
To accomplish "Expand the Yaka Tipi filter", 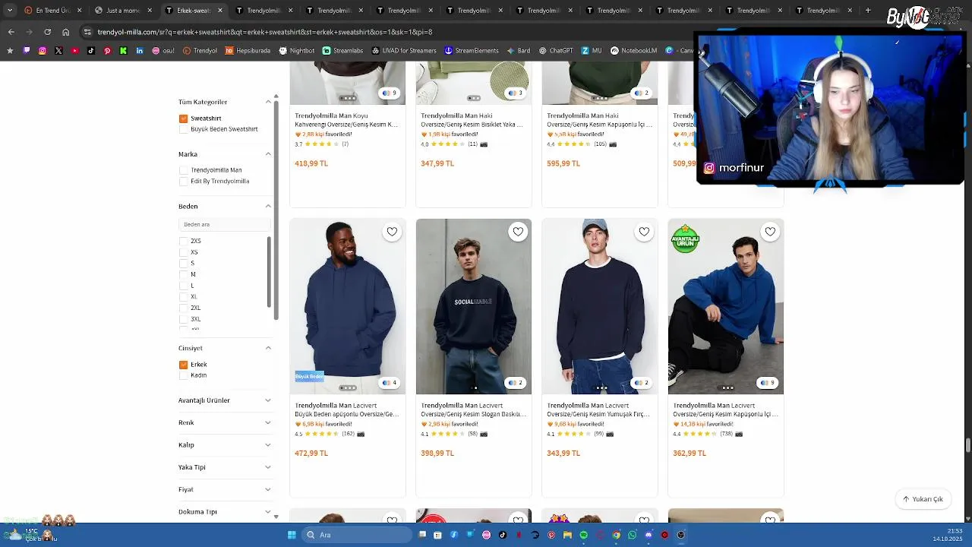I will [x=268, y=467].
